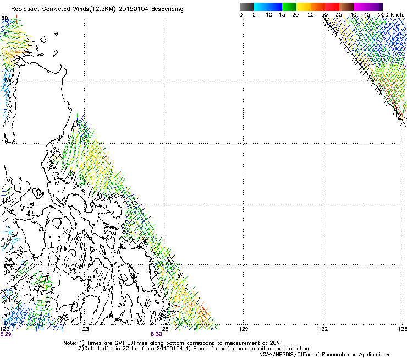
Task: Click the purple '8:29' swath time label
Action: (5, 334)
